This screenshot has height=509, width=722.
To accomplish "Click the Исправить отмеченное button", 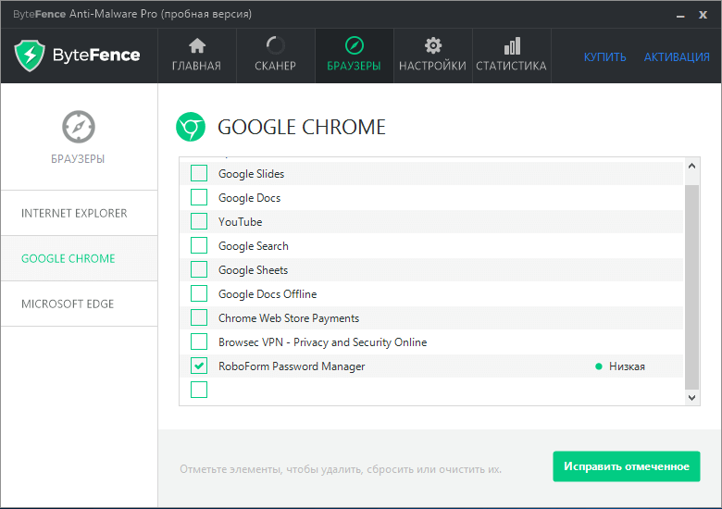I will pyautogui.click(x=627, y=466).
